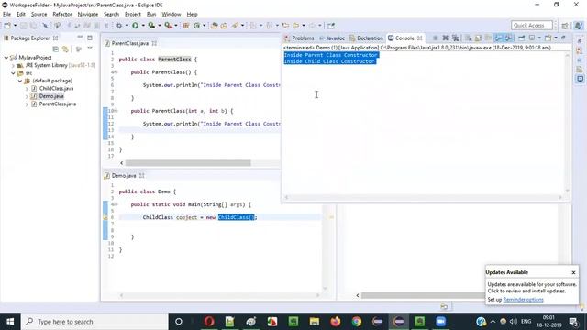Close the ParentClass.java editor tab
The height and width of the screenshot is (330, 587).
tap(154, 43)
